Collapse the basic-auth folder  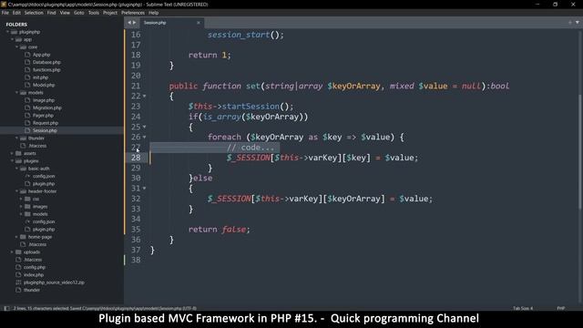click(x=16, y=169)
